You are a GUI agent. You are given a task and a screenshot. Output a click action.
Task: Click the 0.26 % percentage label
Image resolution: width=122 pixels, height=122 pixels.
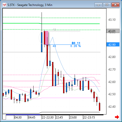coord(76,46)
